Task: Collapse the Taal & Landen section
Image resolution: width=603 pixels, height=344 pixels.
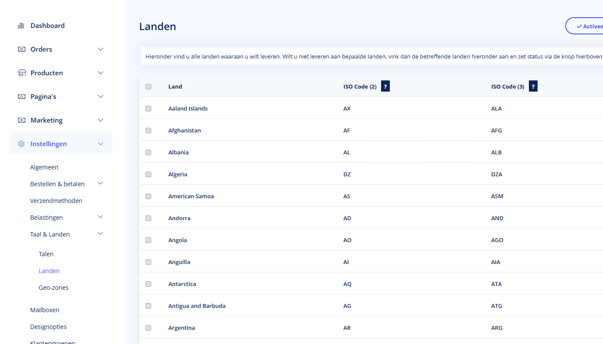Action: (100, 233)
